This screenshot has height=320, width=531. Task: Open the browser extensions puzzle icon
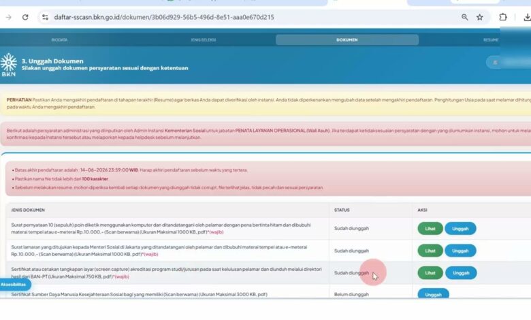503,17
